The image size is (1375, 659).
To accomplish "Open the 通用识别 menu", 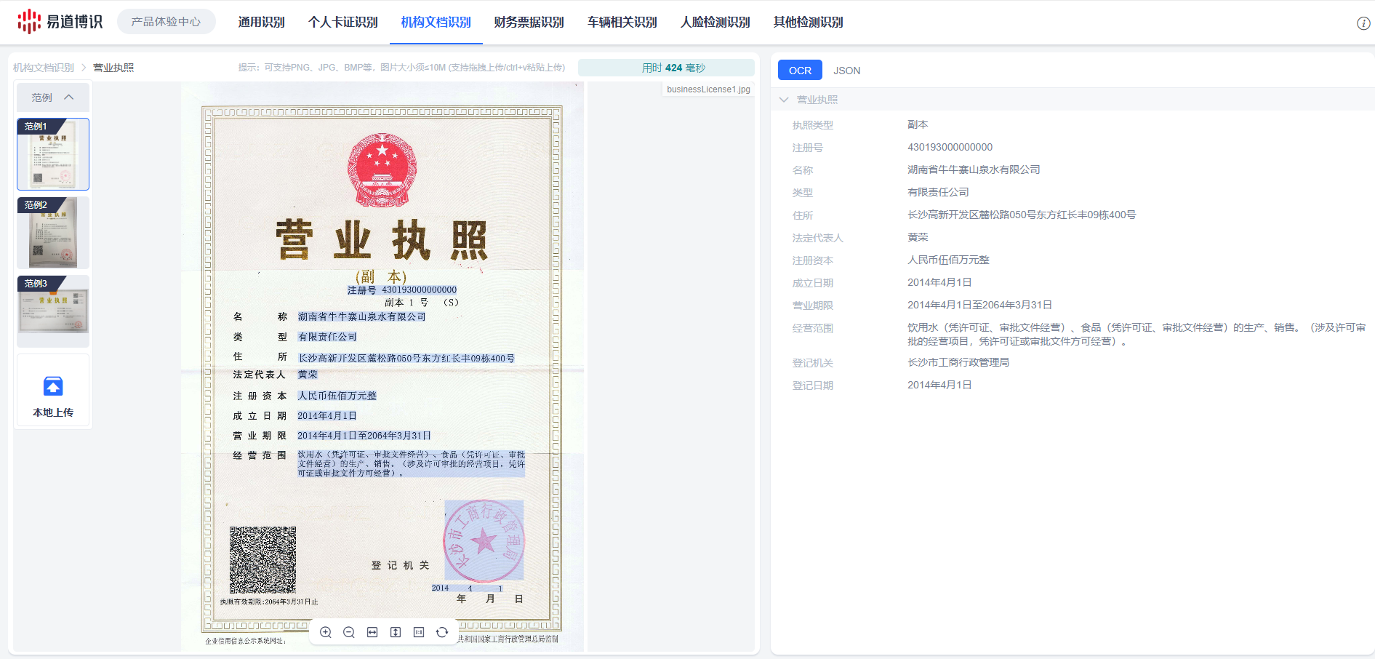I will [x=261, y=23].
